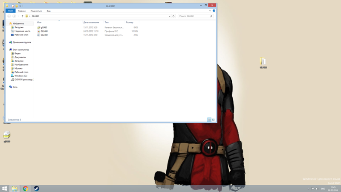Click the Элементов: 3 status bar text
Viewport: 341px width, 192px height.
[x=14, y=120]
